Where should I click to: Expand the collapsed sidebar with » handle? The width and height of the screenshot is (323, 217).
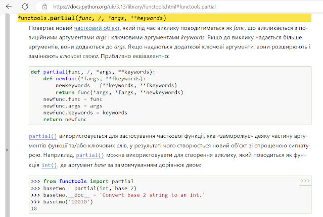tap(7, 150)
